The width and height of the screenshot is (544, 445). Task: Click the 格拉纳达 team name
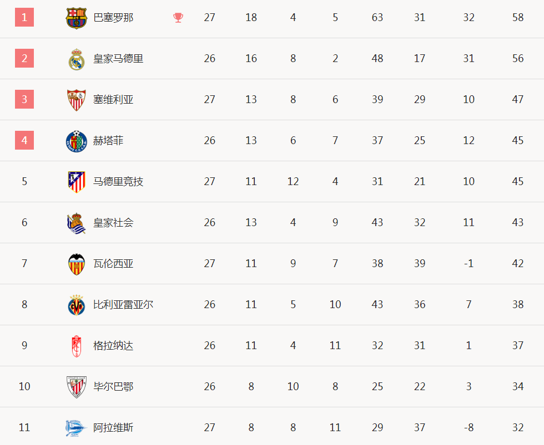tap(113, 345)
